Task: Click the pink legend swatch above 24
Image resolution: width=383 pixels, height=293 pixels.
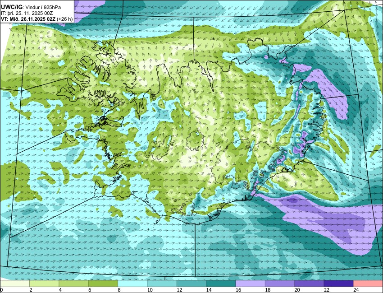Action: [x=368, y=284]
